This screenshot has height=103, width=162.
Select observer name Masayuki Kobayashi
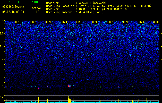(x=92, y=3)
